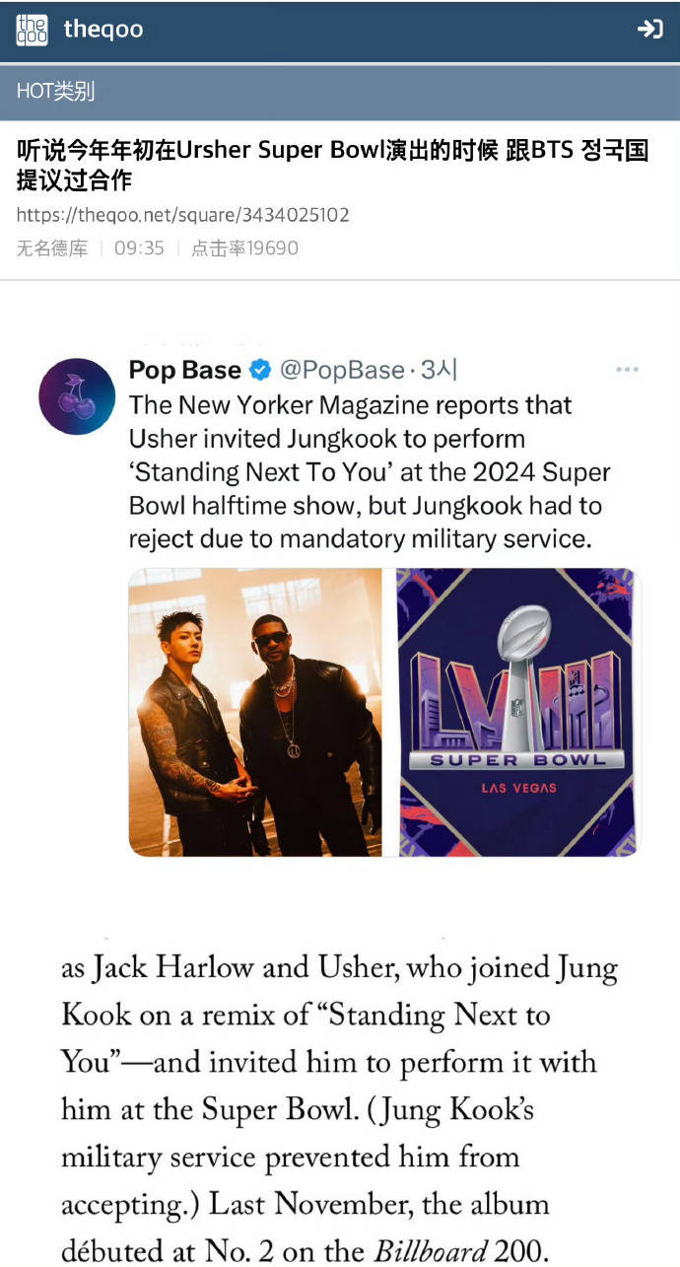680x1267 pixels.
Task: Open the @PopBase handle
Action: 342,371
